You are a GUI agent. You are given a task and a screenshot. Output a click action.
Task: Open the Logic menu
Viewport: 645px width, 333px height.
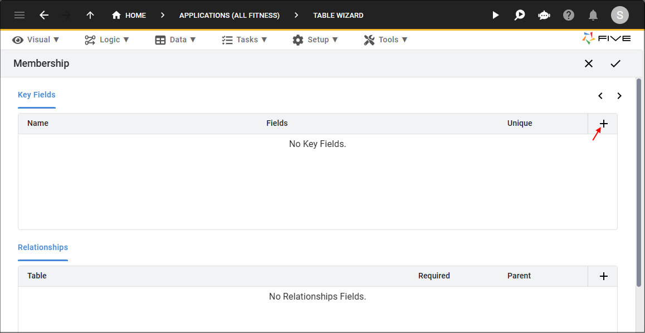coord(107,40)
